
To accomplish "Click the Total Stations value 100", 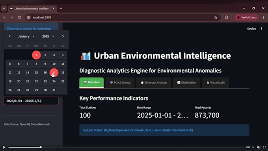I will click(85, 115).
